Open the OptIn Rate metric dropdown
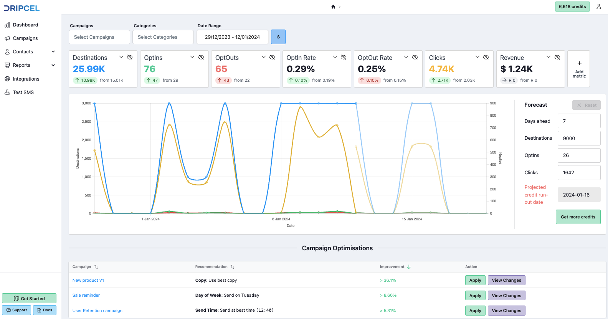The image size is (608, 319). tap(335, 57)
